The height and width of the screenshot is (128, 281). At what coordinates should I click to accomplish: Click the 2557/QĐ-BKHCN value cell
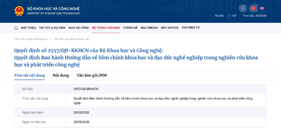pos(86,89)
